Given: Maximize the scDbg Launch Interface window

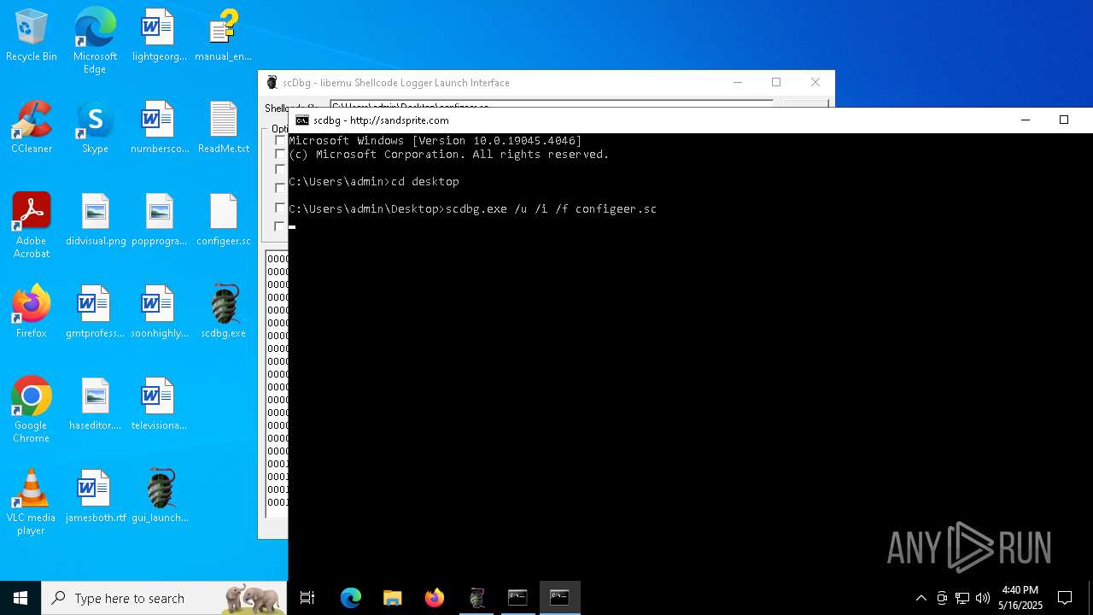Looking at the screenshot, I should coord(776,83).
